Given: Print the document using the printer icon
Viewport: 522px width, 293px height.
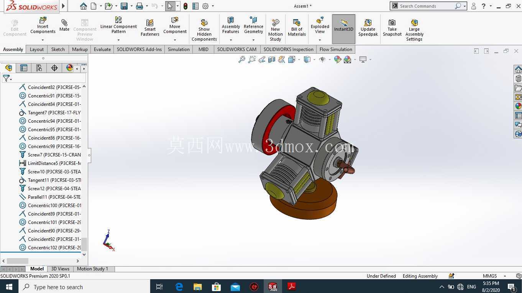Looking at the screenshot, I should pyautogui.click(x=140, y=6).
